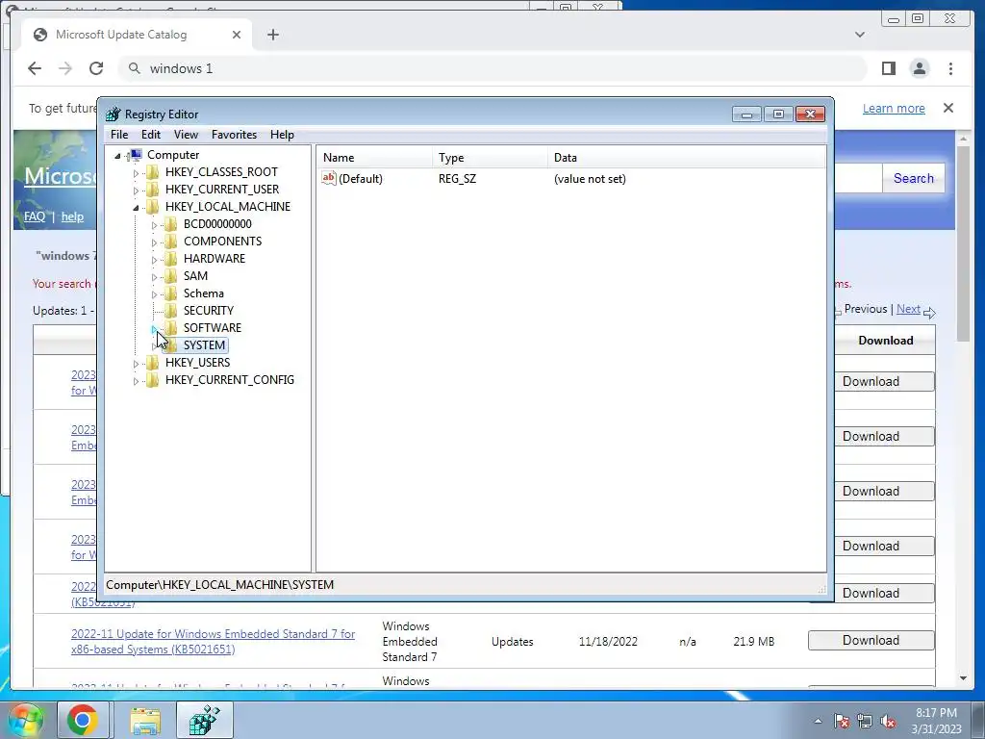Open Chrome's side panel icon
985x739 pixels.
point(888,68)
